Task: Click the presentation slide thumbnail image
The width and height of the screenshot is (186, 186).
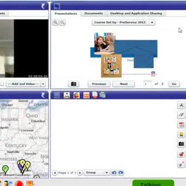Action: pos(124,55)
